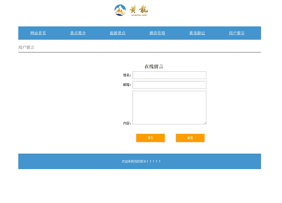Open the 网站首页 navigation link

coord(38,33)
